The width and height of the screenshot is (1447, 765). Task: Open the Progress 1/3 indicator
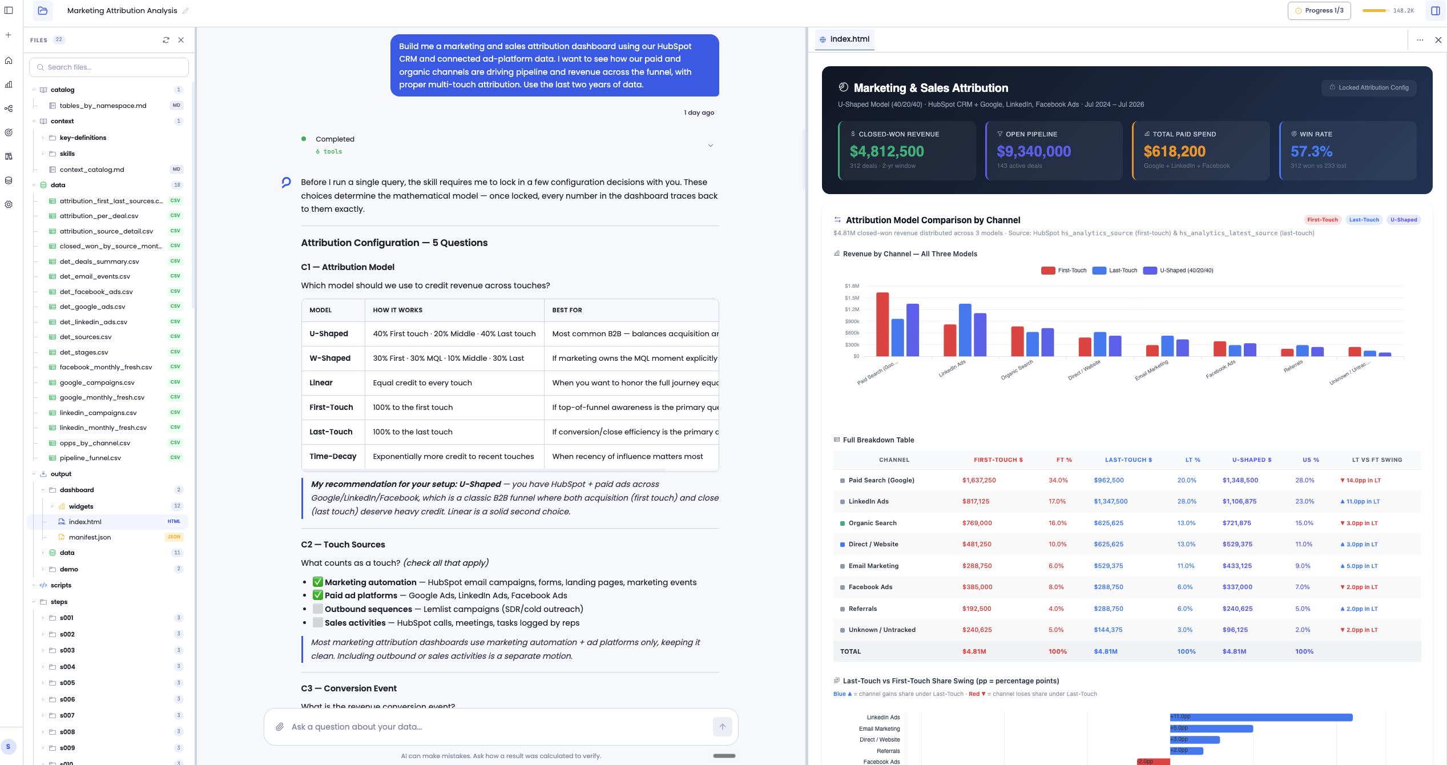pyautogui.click(x=1319, y=10)
